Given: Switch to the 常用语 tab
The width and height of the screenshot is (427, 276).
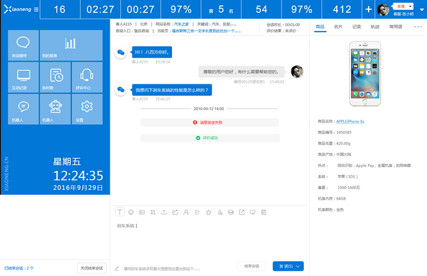Looking at the screenshot, I should point(395,27).
